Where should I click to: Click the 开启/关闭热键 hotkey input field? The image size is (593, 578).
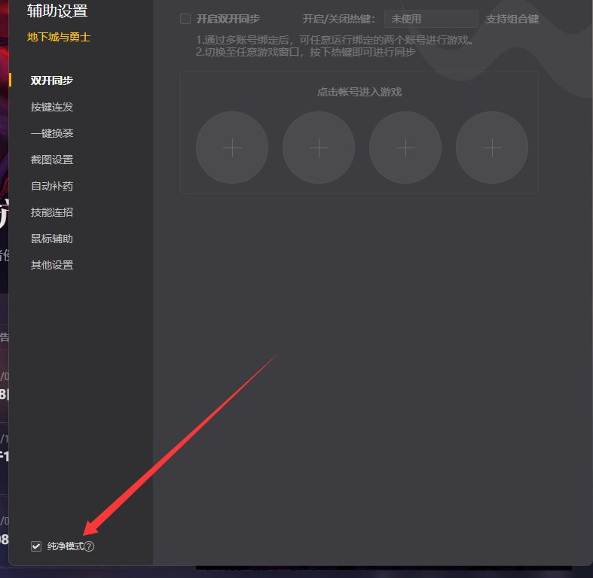(431, 19)
